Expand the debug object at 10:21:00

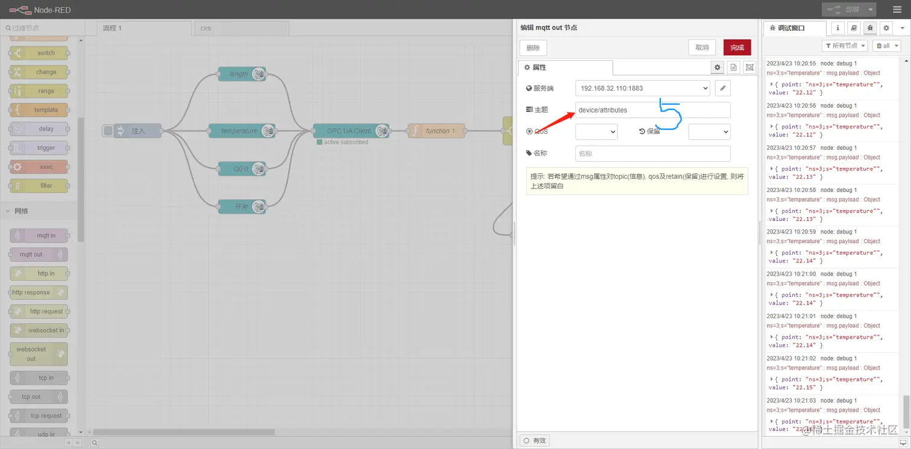(x=772, y=295)
